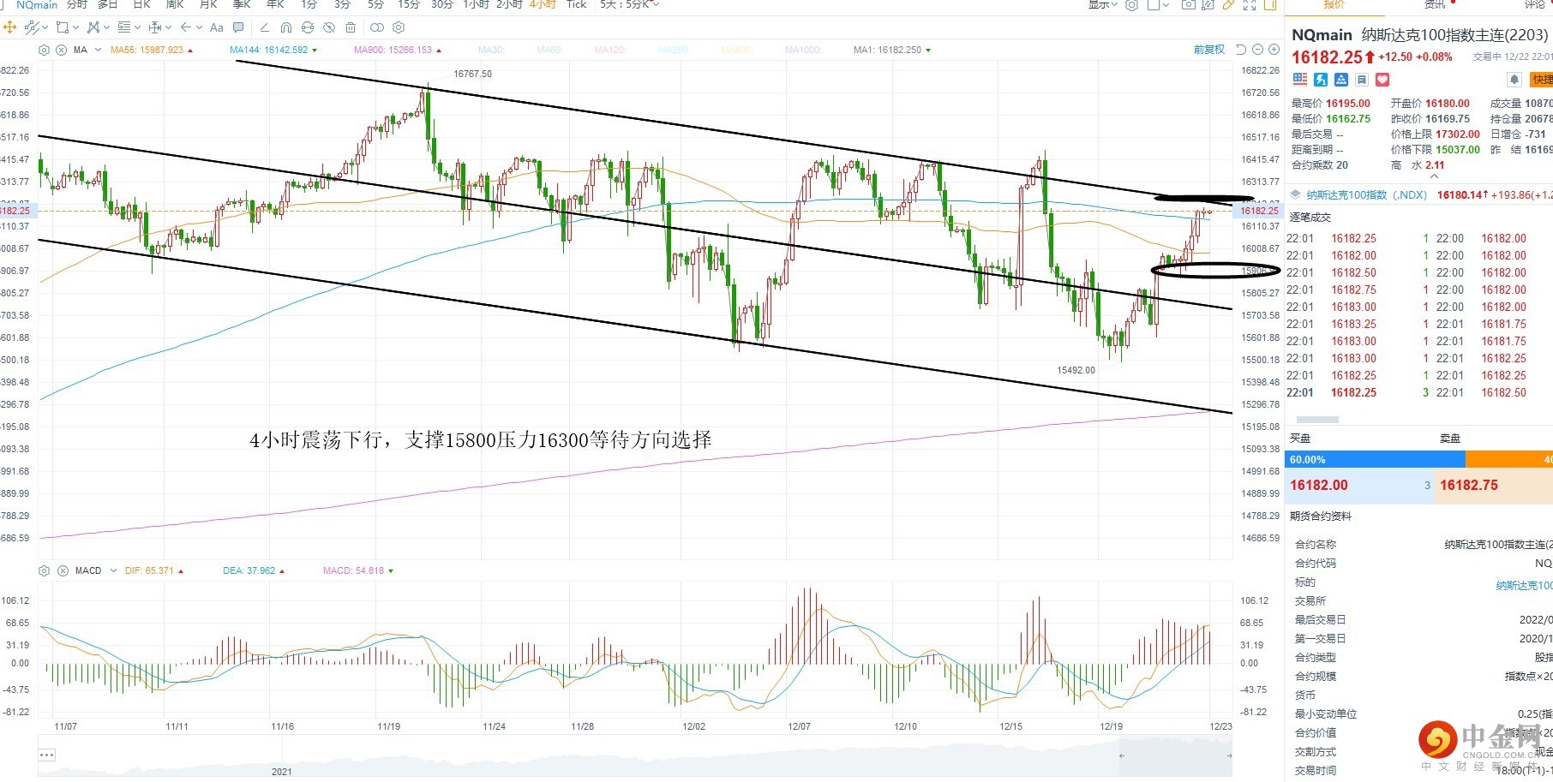Click the NQmain symbol link at top left
This screenshot has width=1553, height=782.
click(x=37, y=4)
